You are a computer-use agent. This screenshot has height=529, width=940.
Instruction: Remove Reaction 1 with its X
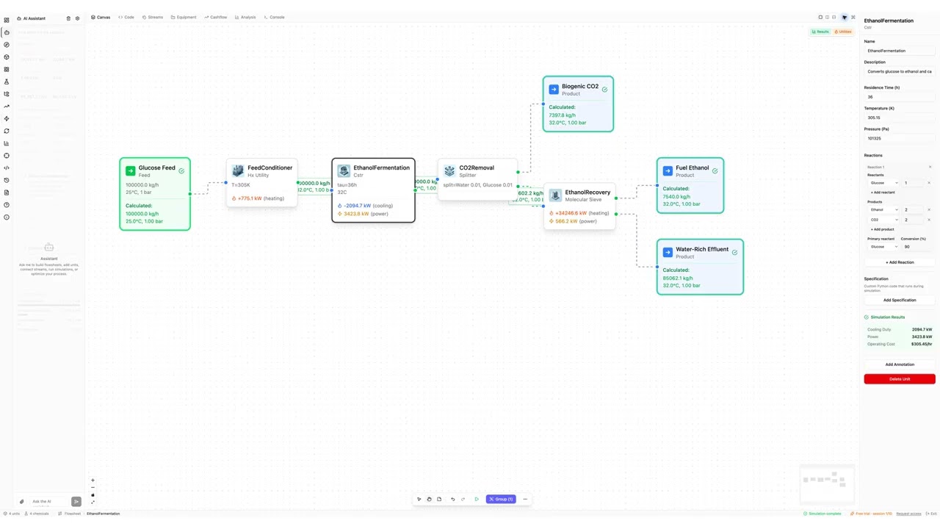click(x=930, y=167)
